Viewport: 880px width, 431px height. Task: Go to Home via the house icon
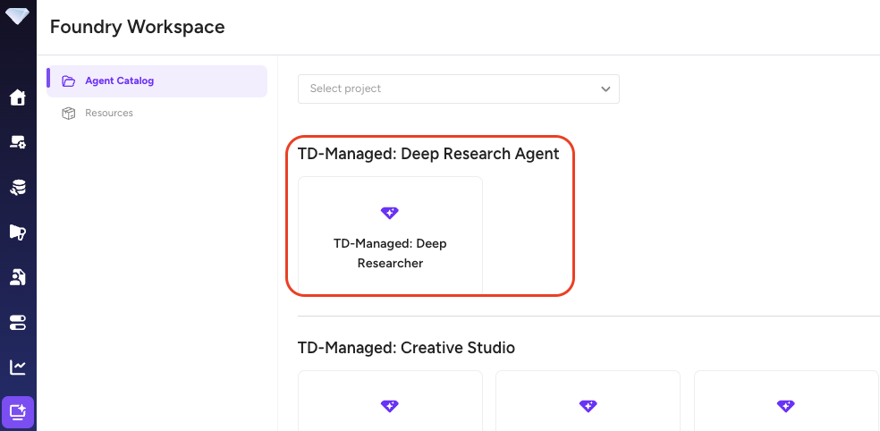click(18, 97)
